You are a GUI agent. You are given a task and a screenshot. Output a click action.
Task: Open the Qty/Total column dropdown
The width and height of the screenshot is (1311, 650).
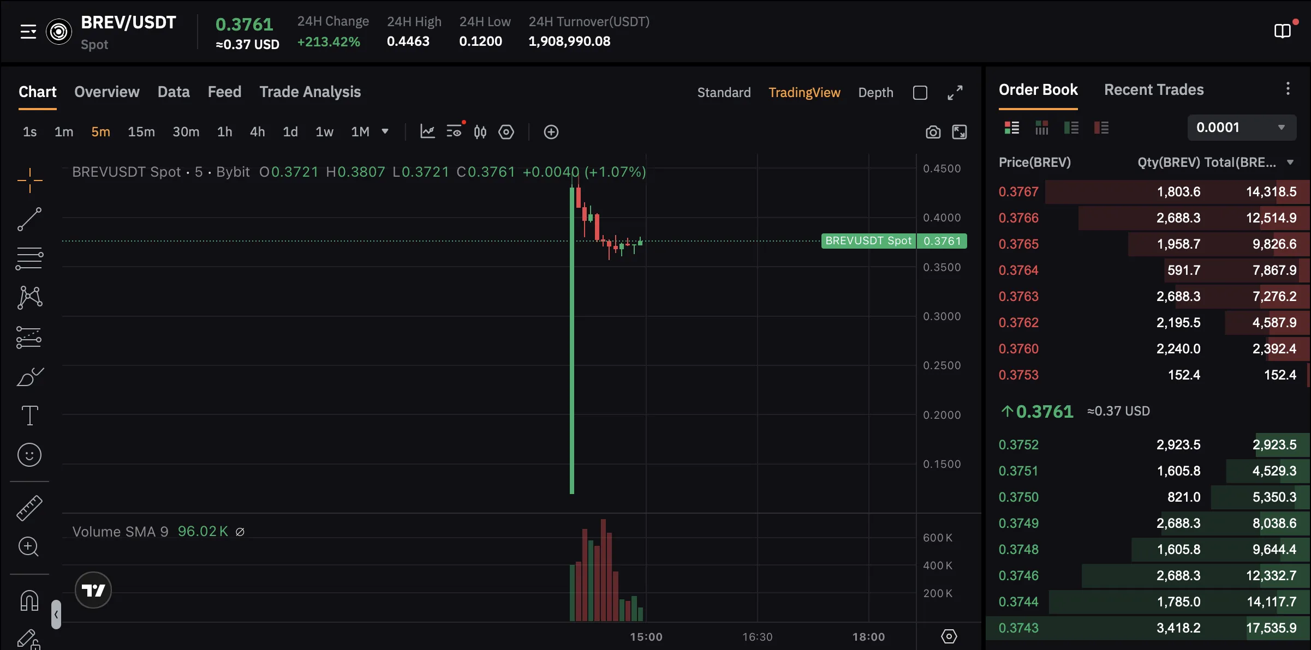click(x=1290, y=162)
